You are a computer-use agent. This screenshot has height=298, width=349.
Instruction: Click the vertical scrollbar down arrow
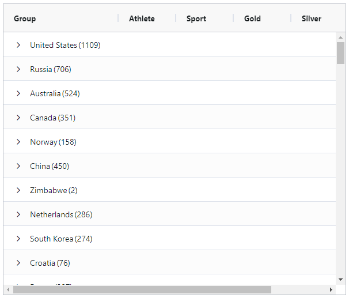[x=341, y=280]
